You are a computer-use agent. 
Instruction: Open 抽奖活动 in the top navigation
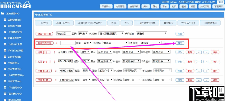click(x=205, y=6)
